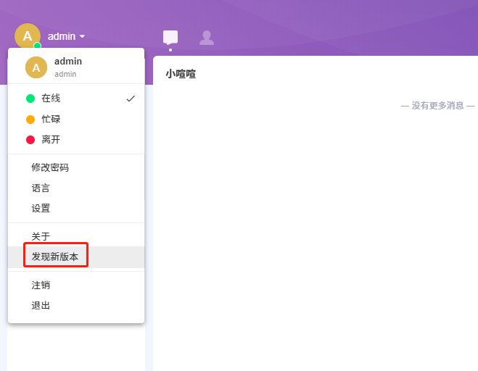Click 退出 to exit application

point(41,305)
